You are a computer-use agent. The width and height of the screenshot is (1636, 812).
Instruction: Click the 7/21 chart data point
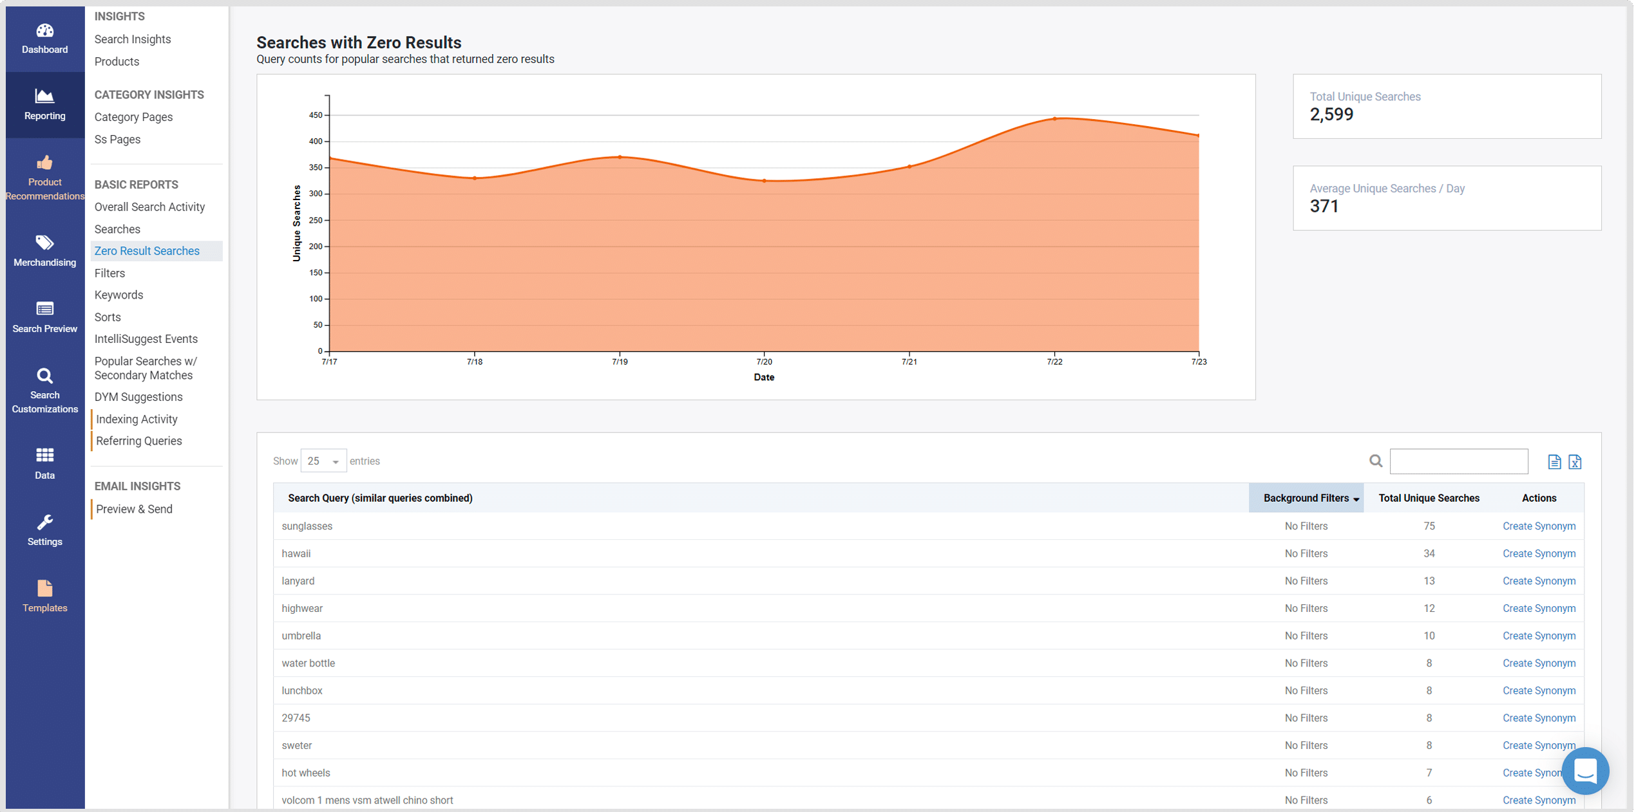pyautogui.click(x=909, y=167)
